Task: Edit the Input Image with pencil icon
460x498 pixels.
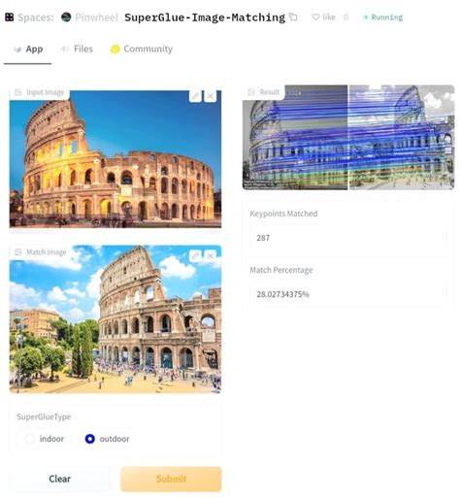Action: [195, 96]
